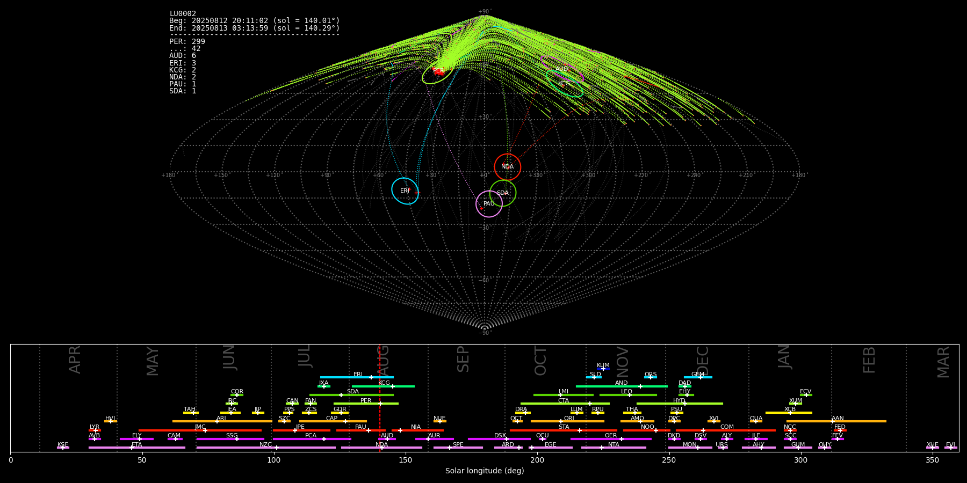The image size is (967, 483).
Task: Click the cyan ERI activity bar in timeline
Action: (357, 377)
